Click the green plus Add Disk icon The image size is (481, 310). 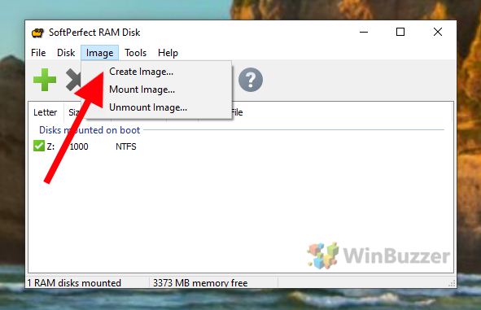[45, 80]
